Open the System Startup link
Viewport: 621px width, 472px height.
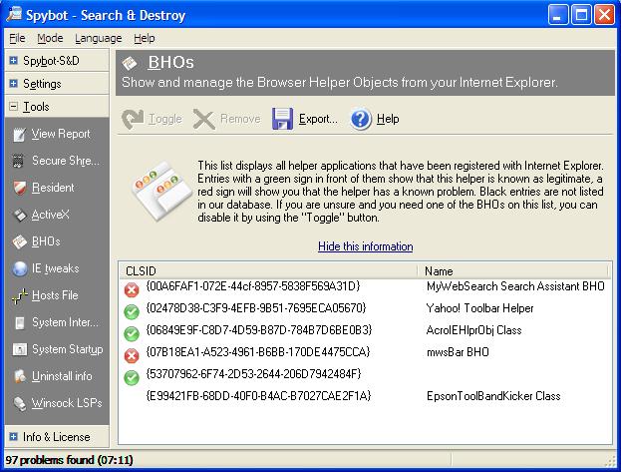point(68,349)
